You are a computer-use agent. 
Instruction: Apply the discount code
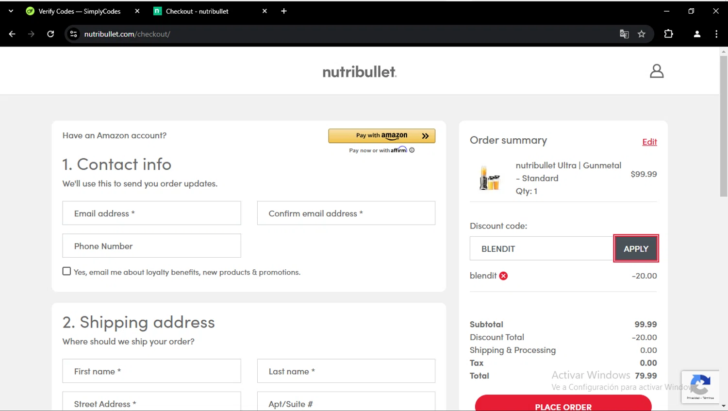[636, 248]
